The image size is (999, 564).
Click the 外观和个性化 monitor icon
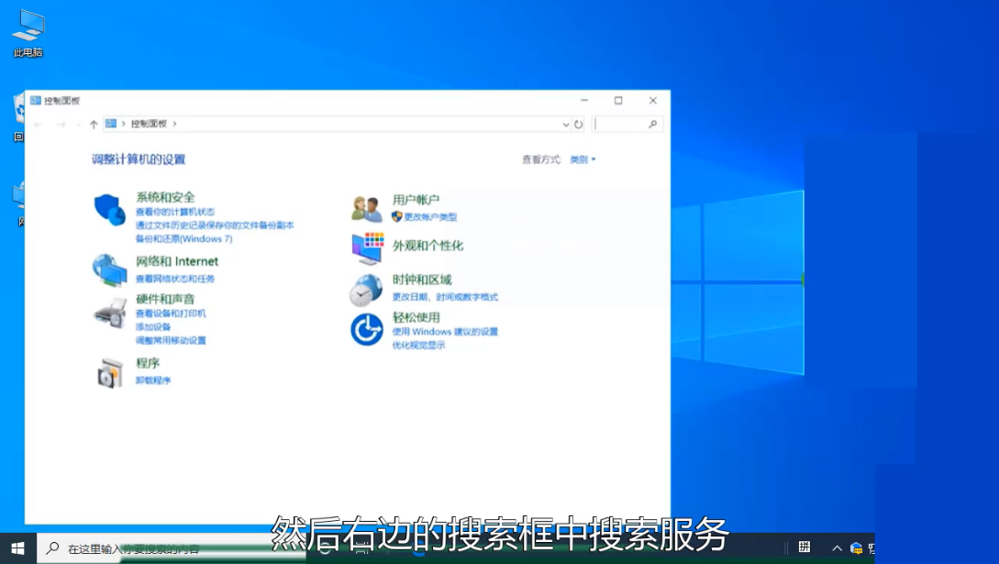(x=367, y=248)
